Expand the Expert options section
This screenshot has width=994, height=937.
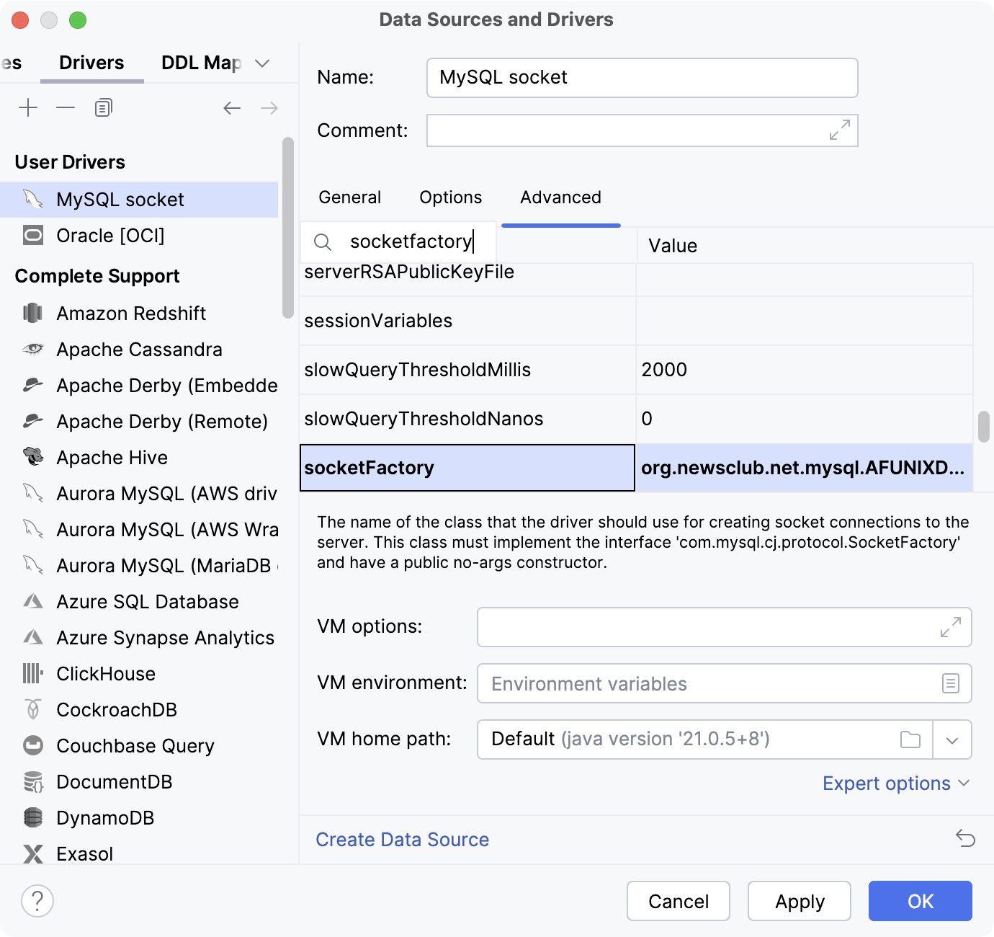click(x=896, y=783)
